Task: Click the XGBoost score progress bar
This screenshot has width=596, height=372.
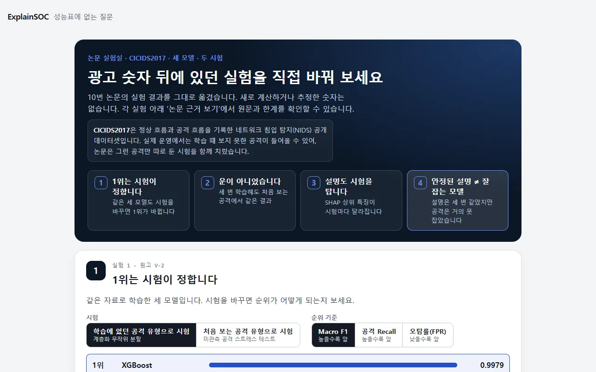Action: tap(333, 365)
